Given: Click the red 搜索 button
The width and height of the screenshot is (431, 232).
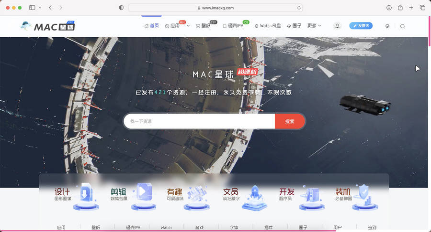Looking at the screenshot, I should point(290,121).
